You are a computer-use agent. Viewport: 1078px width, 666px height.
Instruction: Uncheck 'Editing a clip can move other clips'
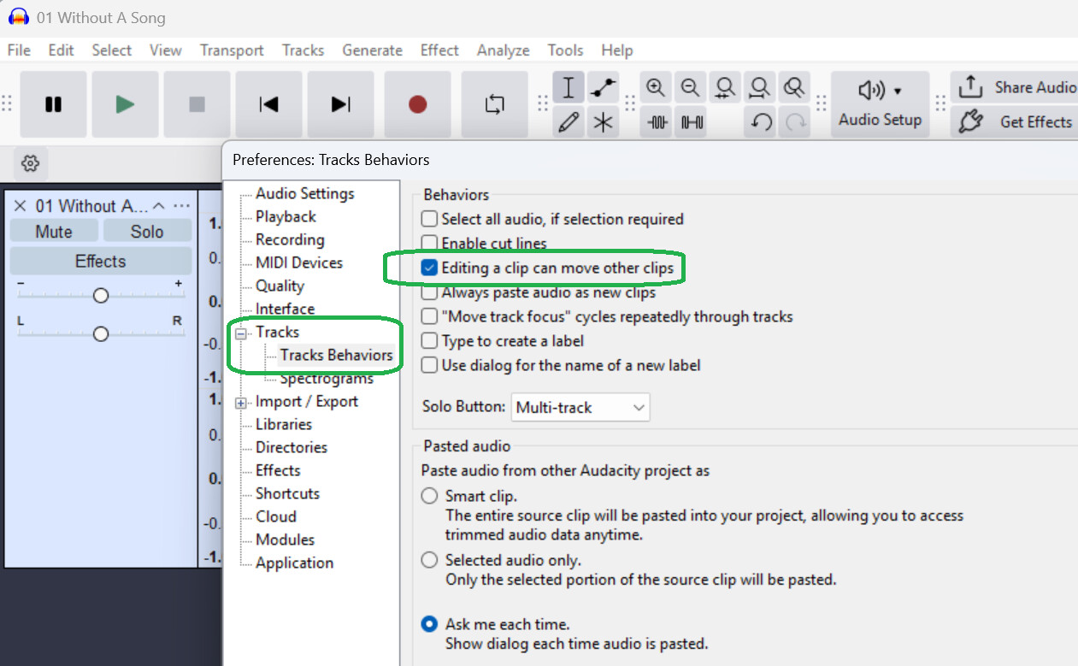429,268
